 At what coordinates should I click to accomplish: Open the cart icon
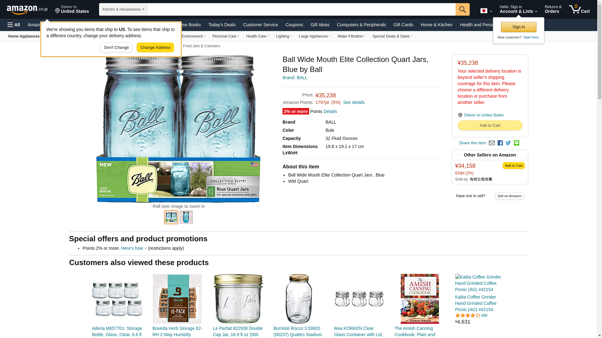tap(579, 9)
